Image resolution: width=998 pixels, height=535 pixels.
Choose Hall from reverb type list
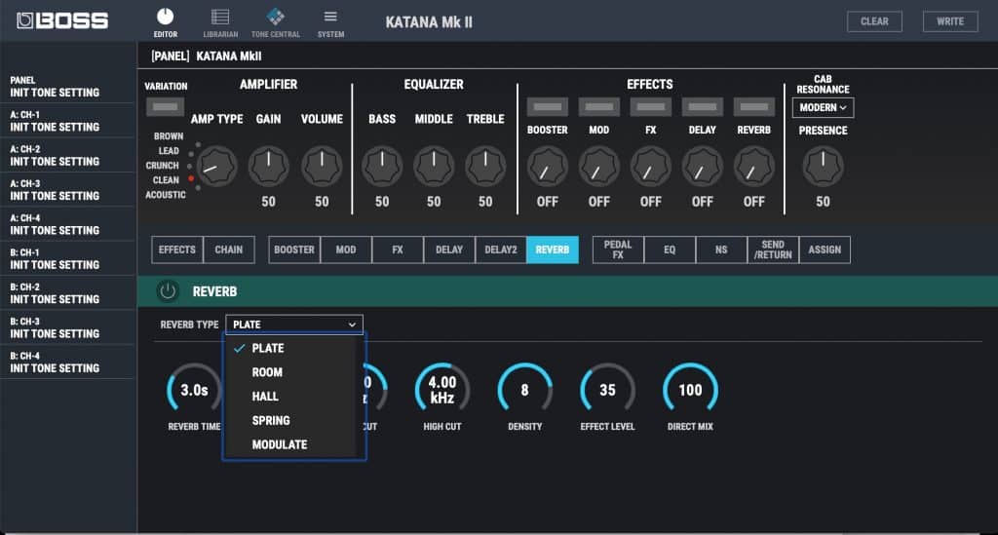pyautogui.click(x=291, y=397)
